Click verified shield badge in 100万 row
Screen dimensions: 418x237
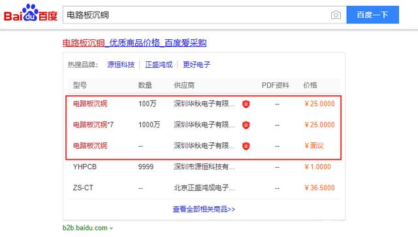[x=246, y=104]
